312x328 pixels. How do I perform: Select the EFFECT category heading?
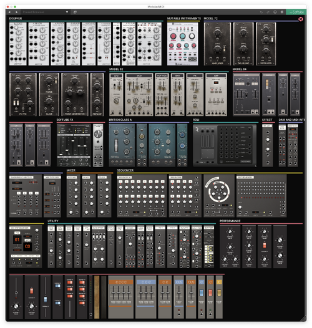pyautogui.click(x=267, y=120)
